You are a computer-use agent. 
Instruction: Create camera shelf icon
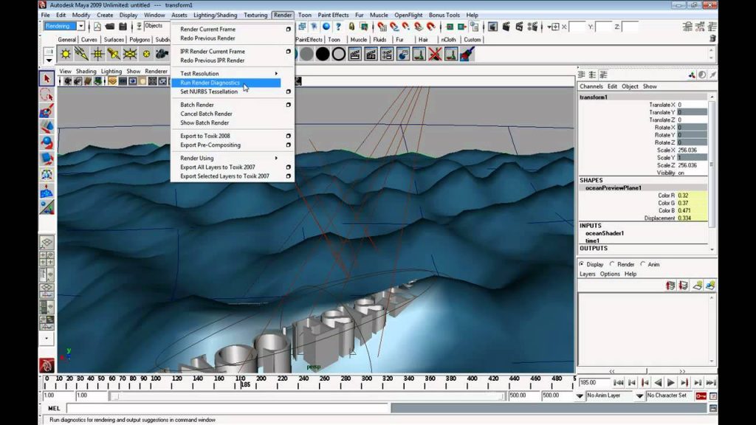tap(162, 54)
